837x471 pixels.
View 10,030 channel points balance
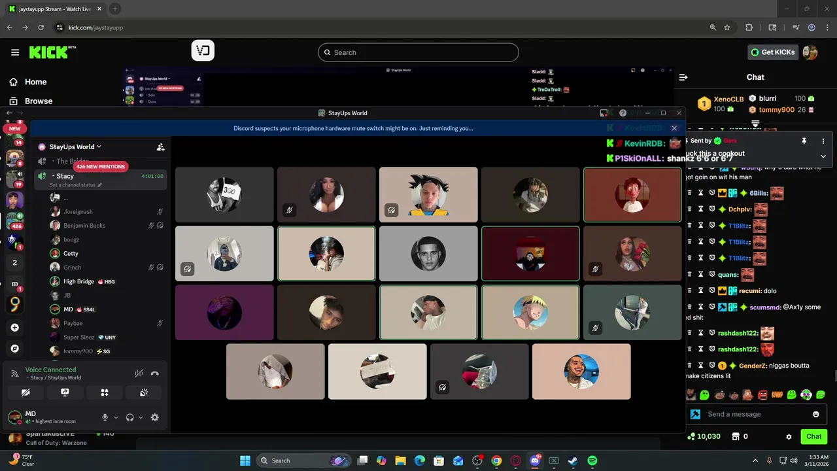point(704,436)
